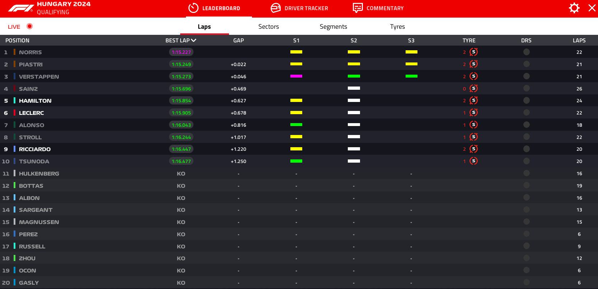Click Ricciardo's DRS indicator dot

click(x=527, y=149)
